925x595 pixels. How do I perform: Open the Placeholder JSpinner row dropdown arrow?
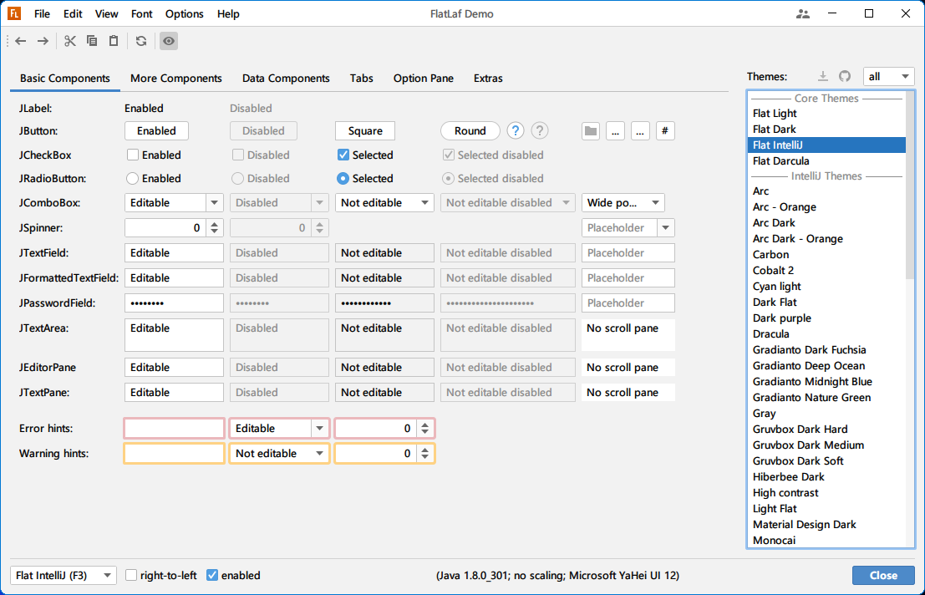coord(666,227)
